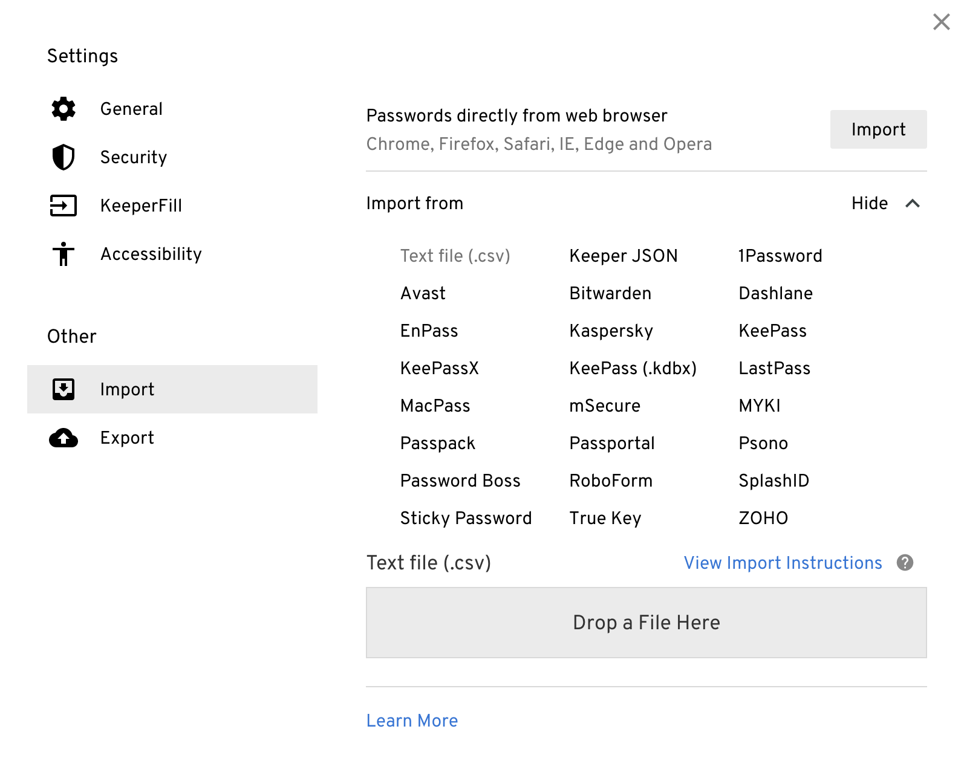Select 1Password import source
Screen dimensions: 964x758
[780, 256]
